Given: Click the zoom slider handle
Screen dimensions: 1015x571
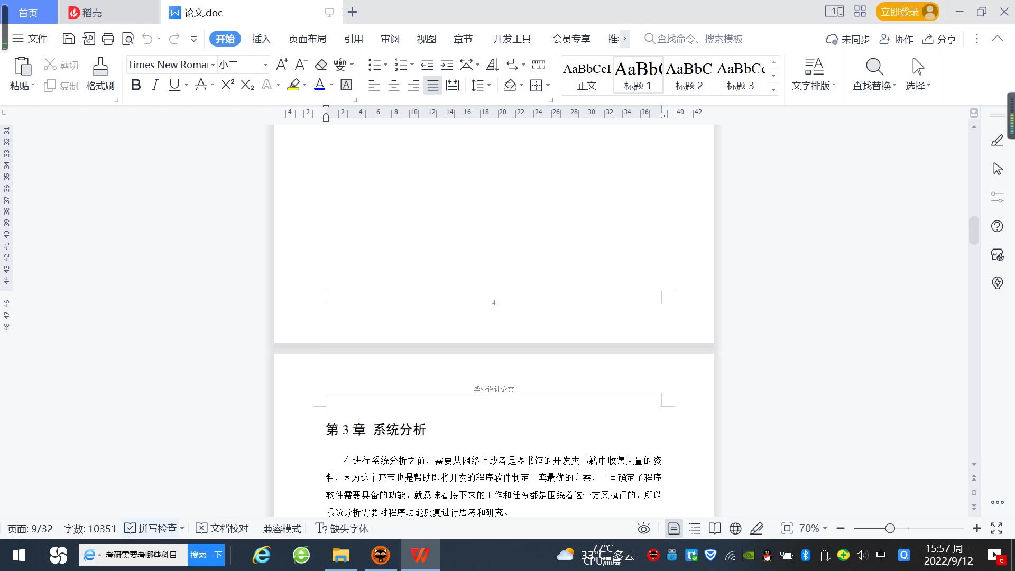Looking at the screenshot, I should (890, 528).
